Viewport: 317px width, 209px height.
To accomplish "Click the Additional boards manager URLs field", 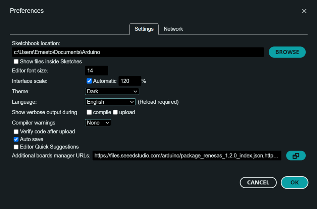I will tap(187, 155).
